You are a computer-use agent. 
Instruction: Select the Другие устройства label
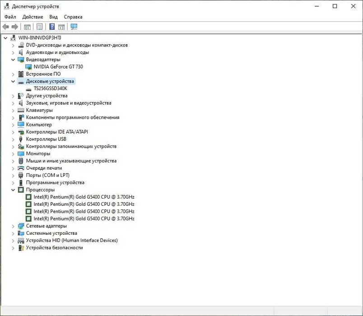(47, 96)
